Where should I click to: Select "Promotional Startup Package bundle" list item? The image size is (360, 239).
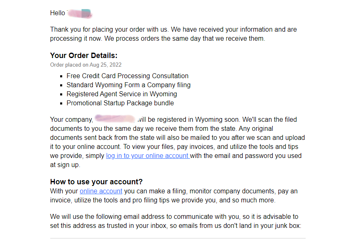click(x=120, y=103)
